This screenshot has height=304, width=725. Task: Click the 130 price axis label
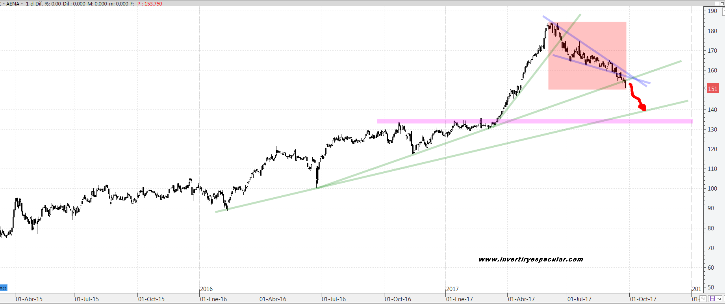tap(712, 129)
